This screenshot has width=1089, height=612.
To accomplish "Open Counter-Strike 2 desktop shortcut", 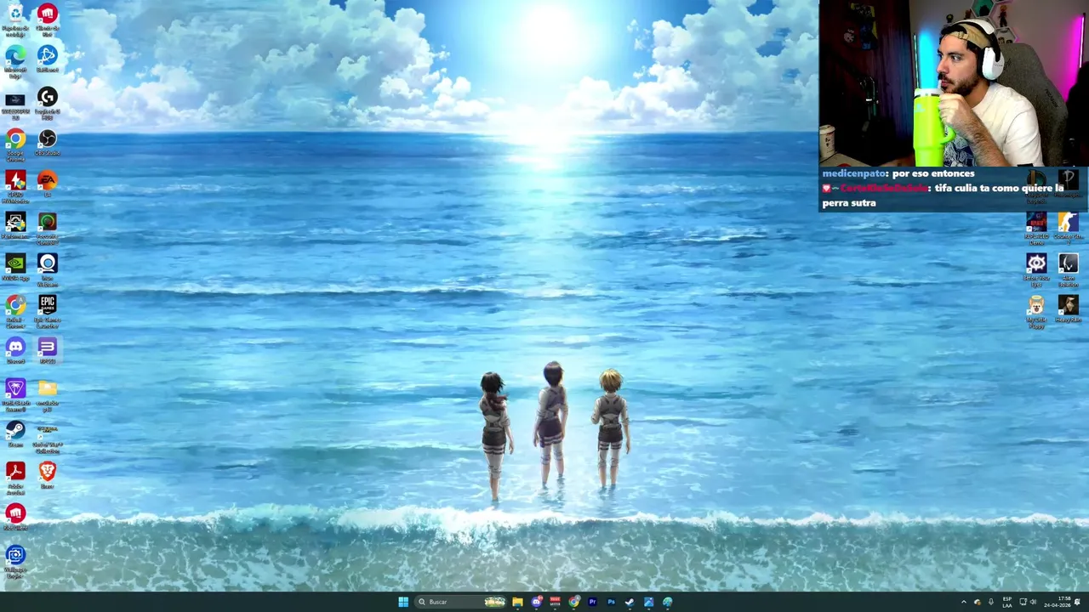I will coord(1068,227).
